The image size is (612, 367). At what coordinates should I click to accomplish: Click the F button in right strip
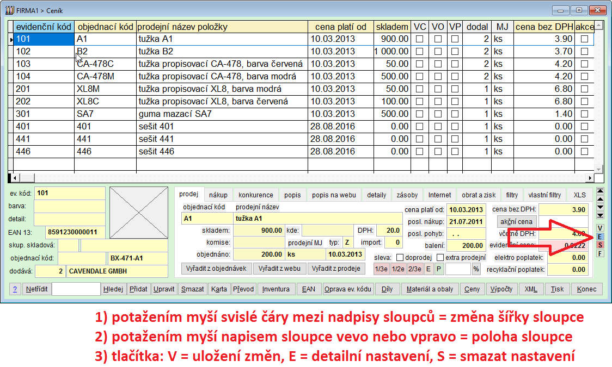[x=600, y=253]
